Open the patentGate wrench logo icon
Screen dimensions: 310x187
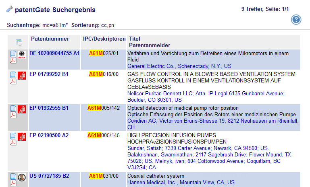10,9
